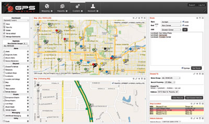Click the Get Closest Vehicles button

click(x=194, y=98)
